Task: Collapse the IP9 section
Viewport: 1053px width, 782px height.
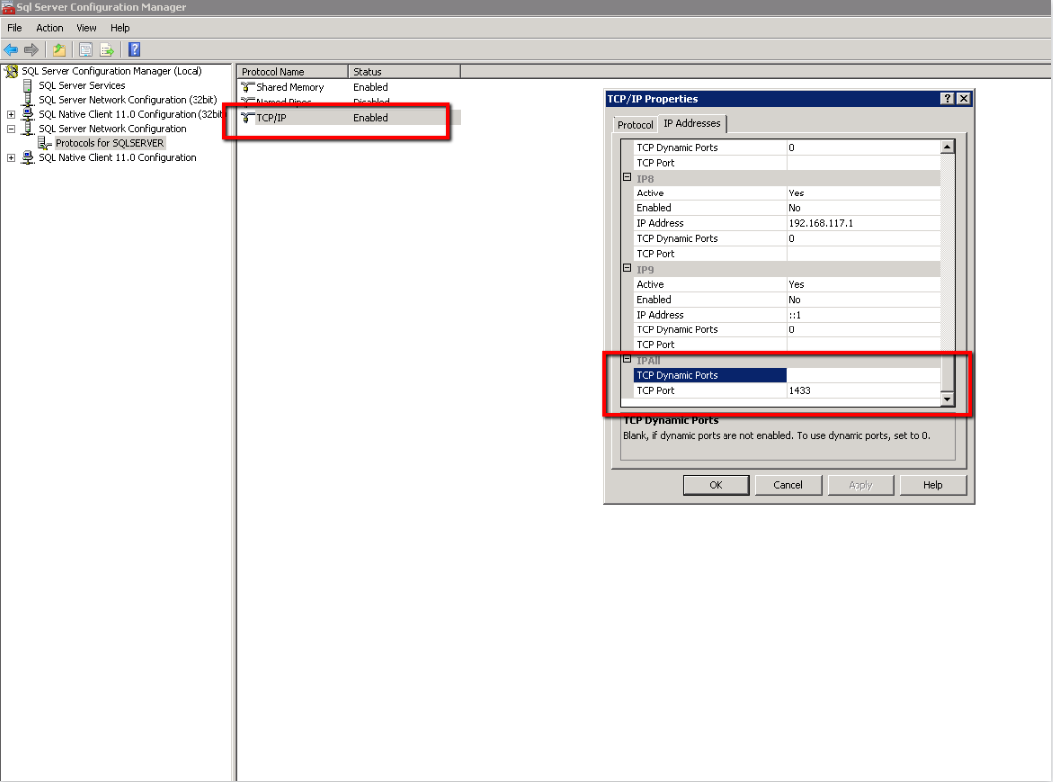Action: click(627, 268)
